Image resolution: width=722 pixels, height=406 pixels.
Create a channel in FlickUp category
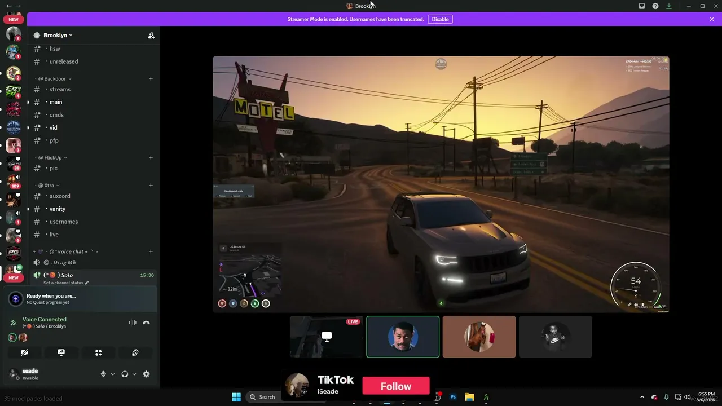(151, 157)
